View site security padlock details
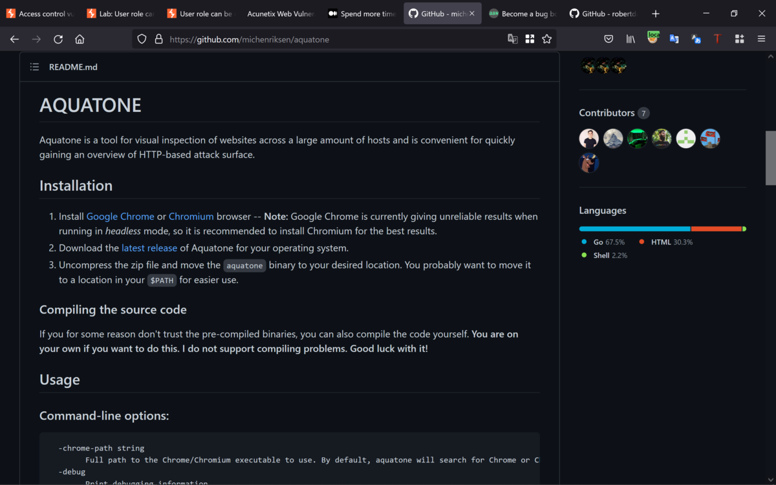 click(x=158, y=39)
